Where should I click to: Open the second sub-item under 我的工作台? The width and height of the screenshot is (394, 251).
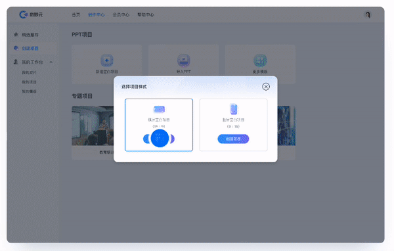[x=29, y=82]
